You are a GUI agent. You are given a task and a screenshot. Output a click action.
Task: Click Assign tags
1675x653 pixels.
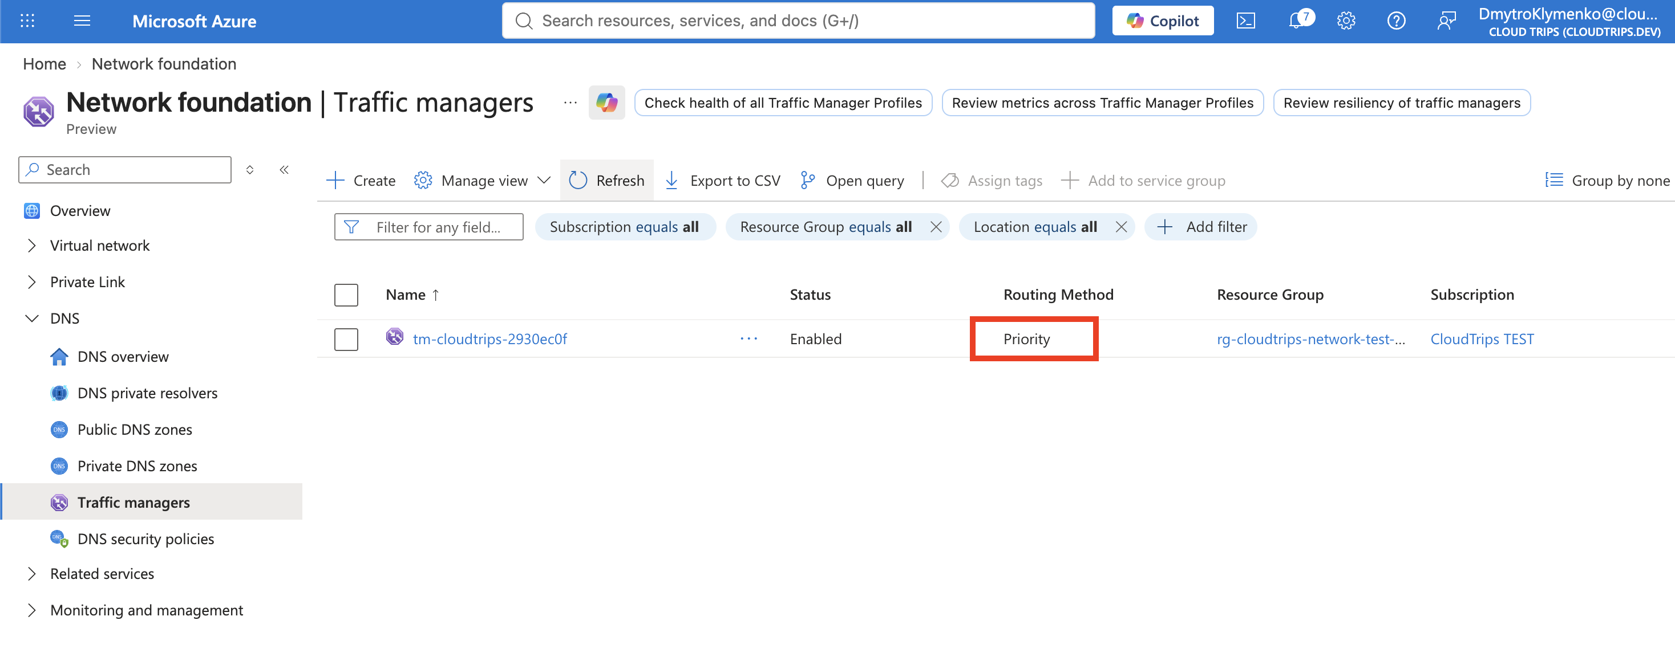pos(992,181)
